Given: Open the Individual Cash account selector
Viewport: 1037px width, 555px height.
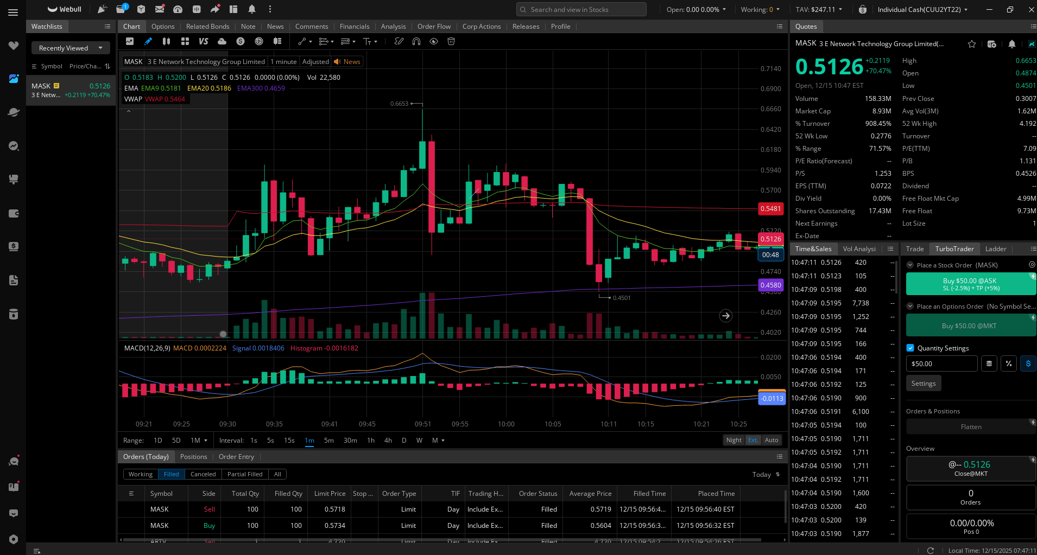Looking at the screenshot, I should point(922,10).
